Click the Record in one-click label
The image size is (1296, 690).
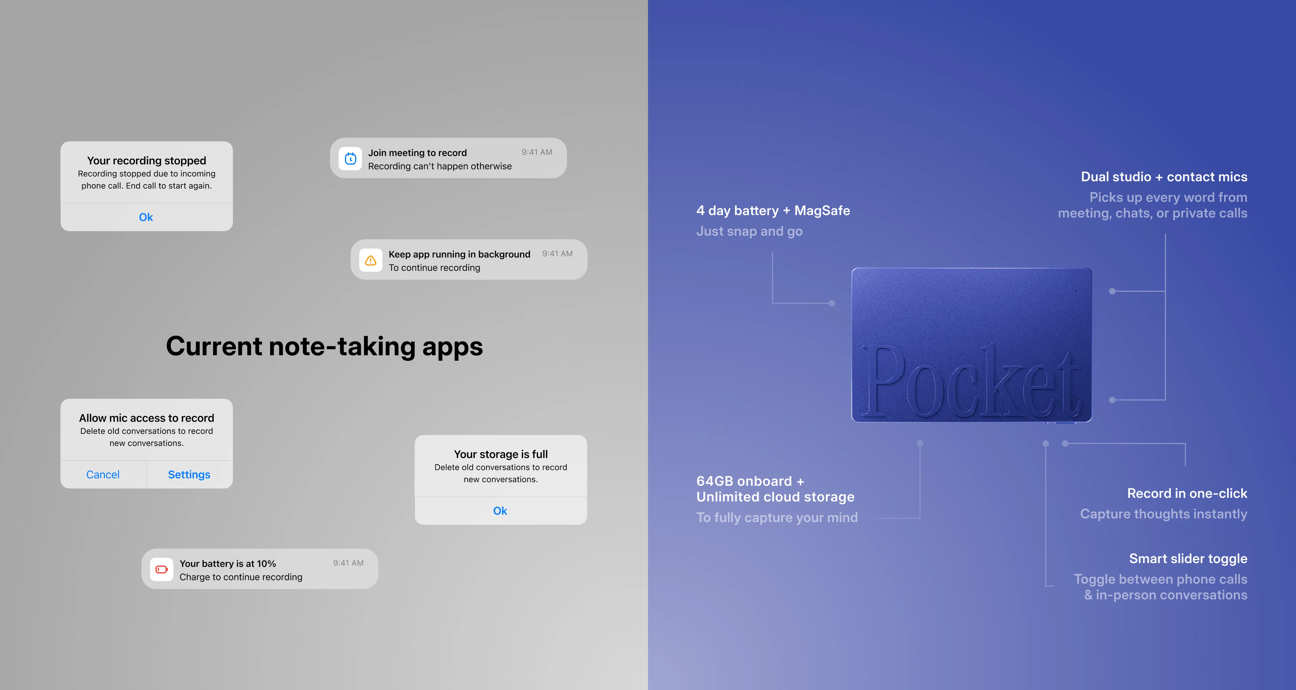click(x=1187, y=493)
